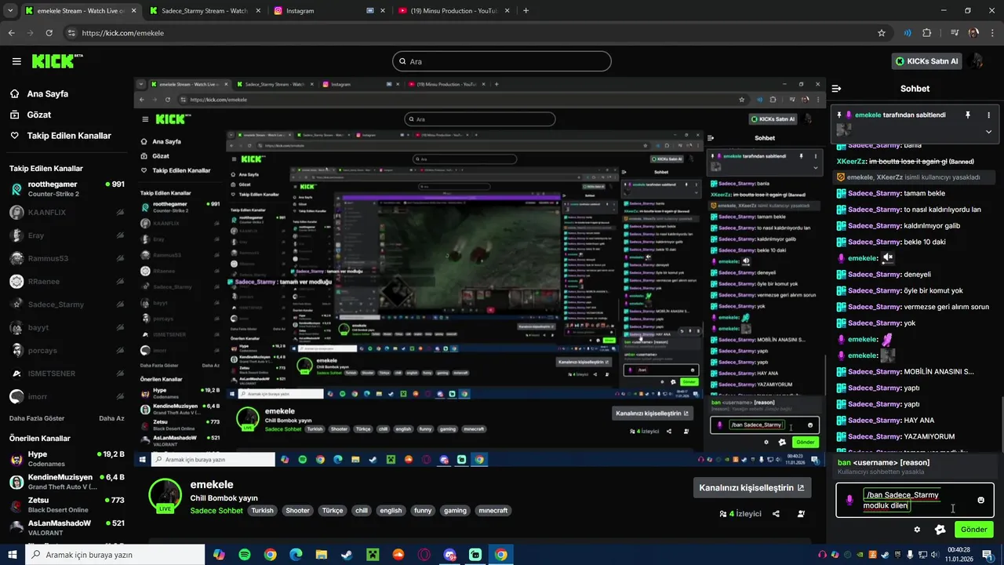Screen dimensions: 1004x565
Task: Click the KICK logo in header
Action: coord(57,61)
